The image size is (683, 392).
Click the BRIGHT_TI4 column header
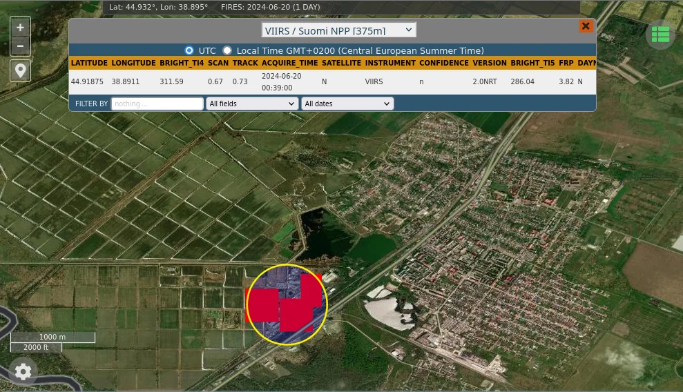[181, 63]
